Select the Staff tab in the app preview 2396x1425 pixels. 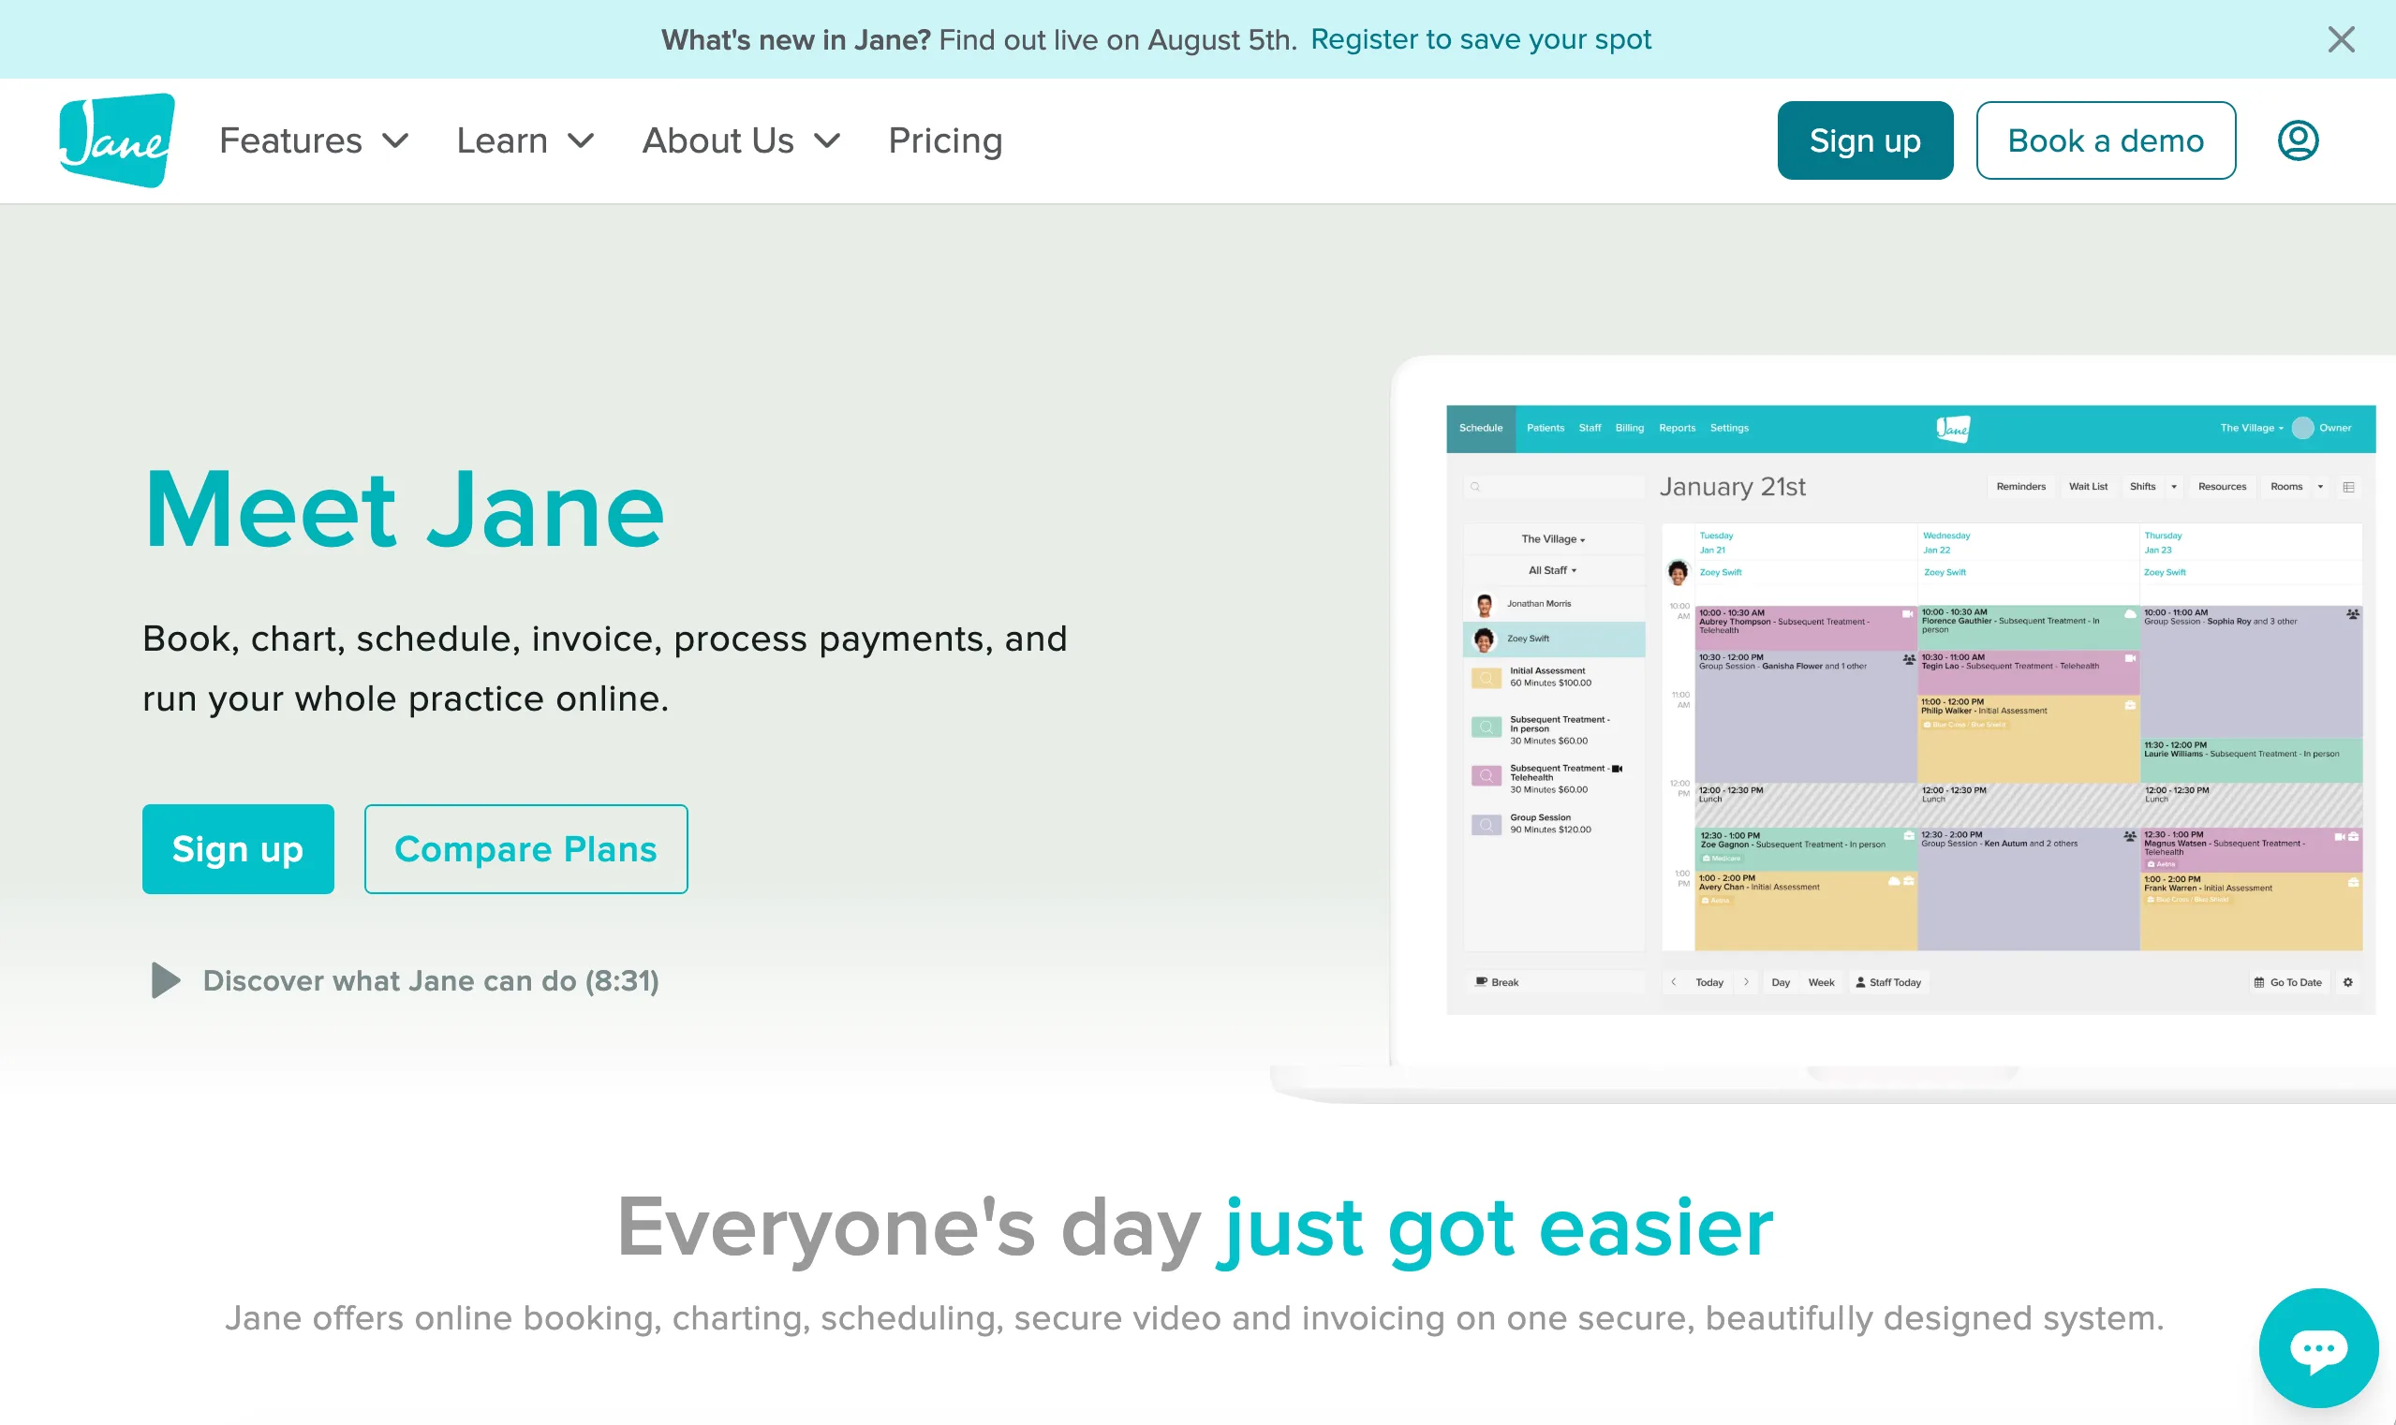[1590, 428]
